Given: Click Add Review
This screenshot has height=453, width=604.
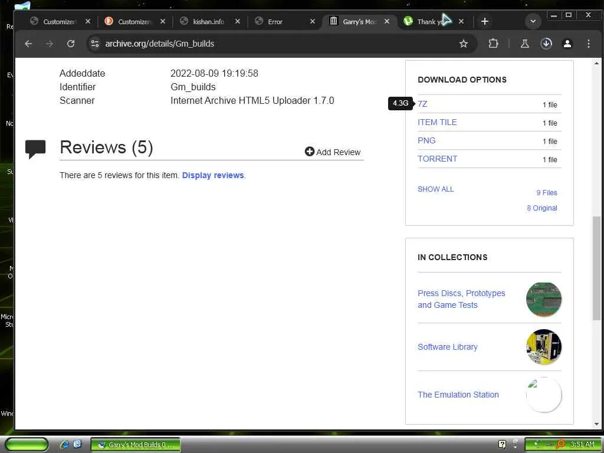Looking at the screenshot, I should pyautogui.click(x=333, y=152).
